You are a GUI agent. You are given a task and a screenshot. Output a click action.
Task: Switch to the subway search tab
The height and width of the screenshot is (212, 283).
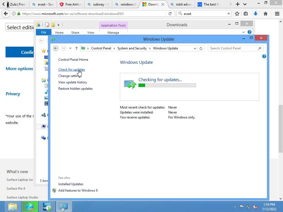click(x=98, y=4)
